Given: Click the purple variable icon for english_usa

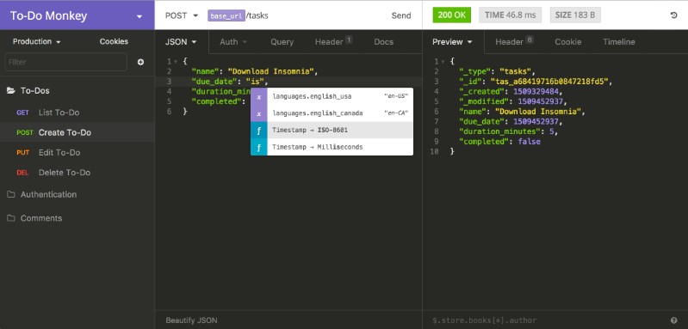Looking at the screenshot, I should pyautogui.click(x=259, y=96).
